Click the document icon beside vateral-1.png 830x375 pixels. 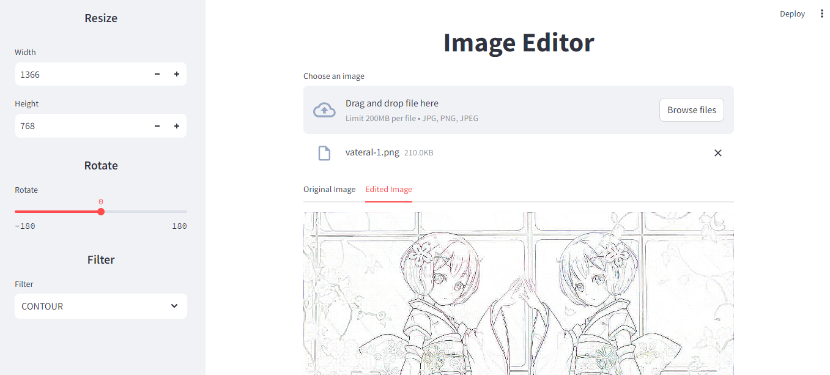324,153
